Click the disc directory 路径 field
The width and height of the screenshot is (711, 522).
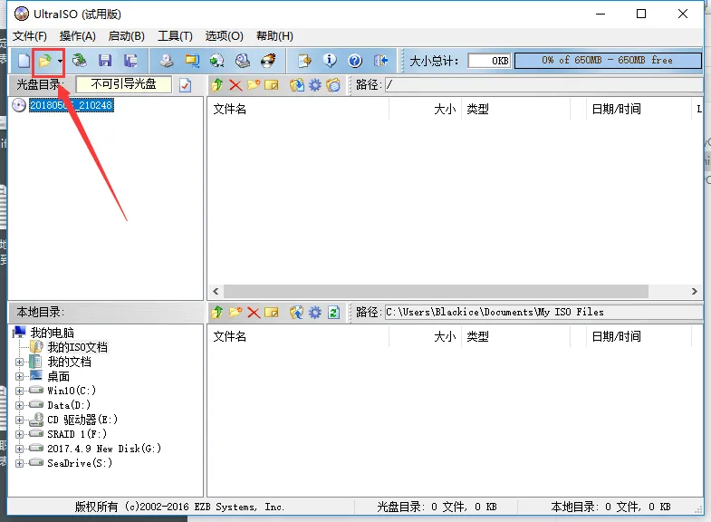coord(543,85)
